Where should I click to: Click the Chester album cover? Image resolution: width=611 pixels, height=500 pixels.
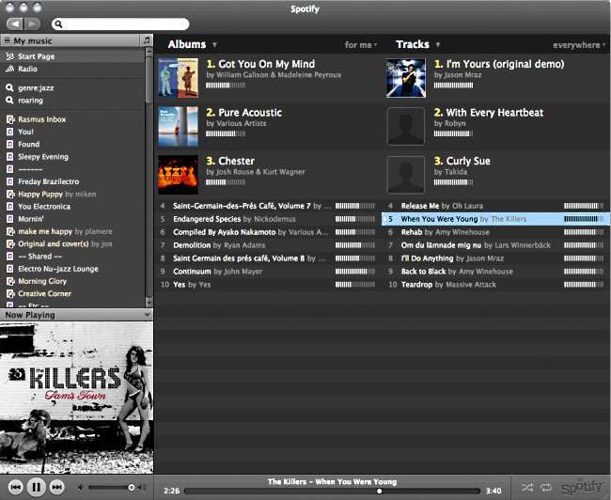coord(178,175)
